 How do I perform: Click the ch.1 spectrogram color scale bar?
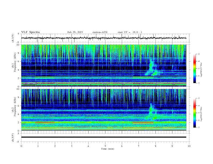coord(194,69)
